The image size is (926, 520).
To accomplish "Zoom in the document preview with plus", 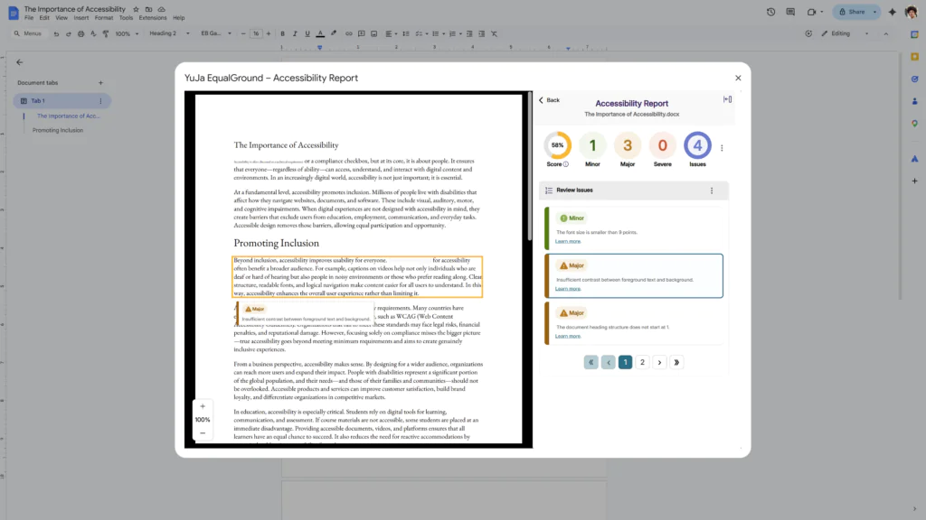I will (x=203, y=406).
